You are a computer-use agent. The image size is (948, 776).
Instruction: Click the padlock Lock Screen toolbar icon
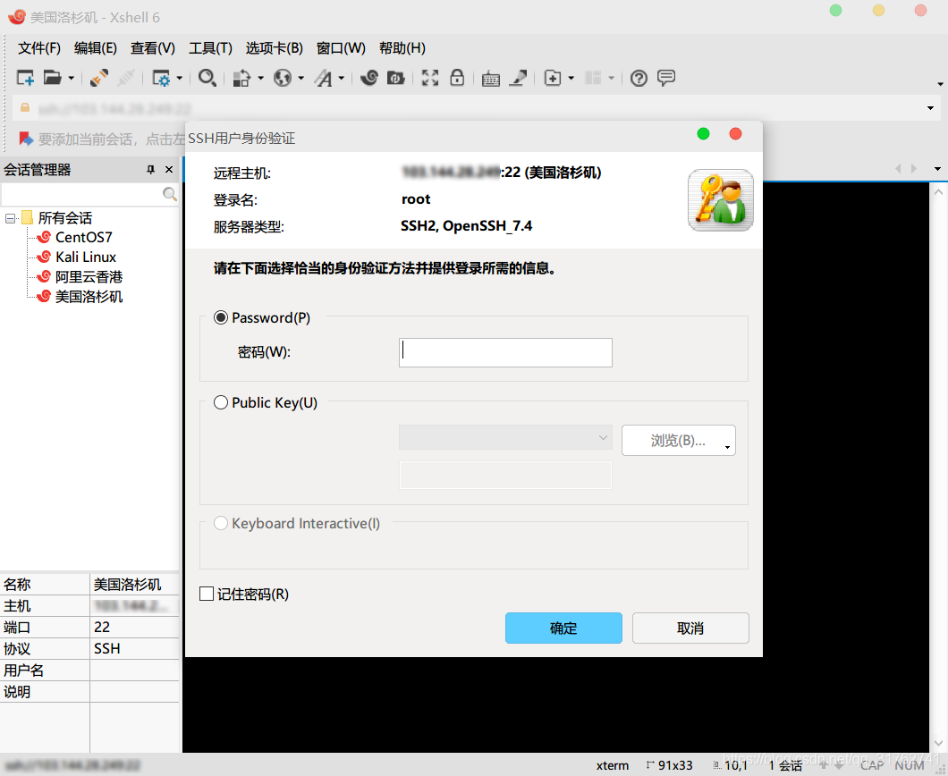coord(457,78)
